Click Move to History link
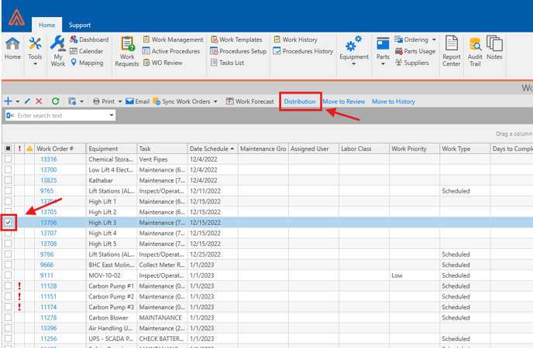The width and height of the screenshot is (533, 348). 393,101
